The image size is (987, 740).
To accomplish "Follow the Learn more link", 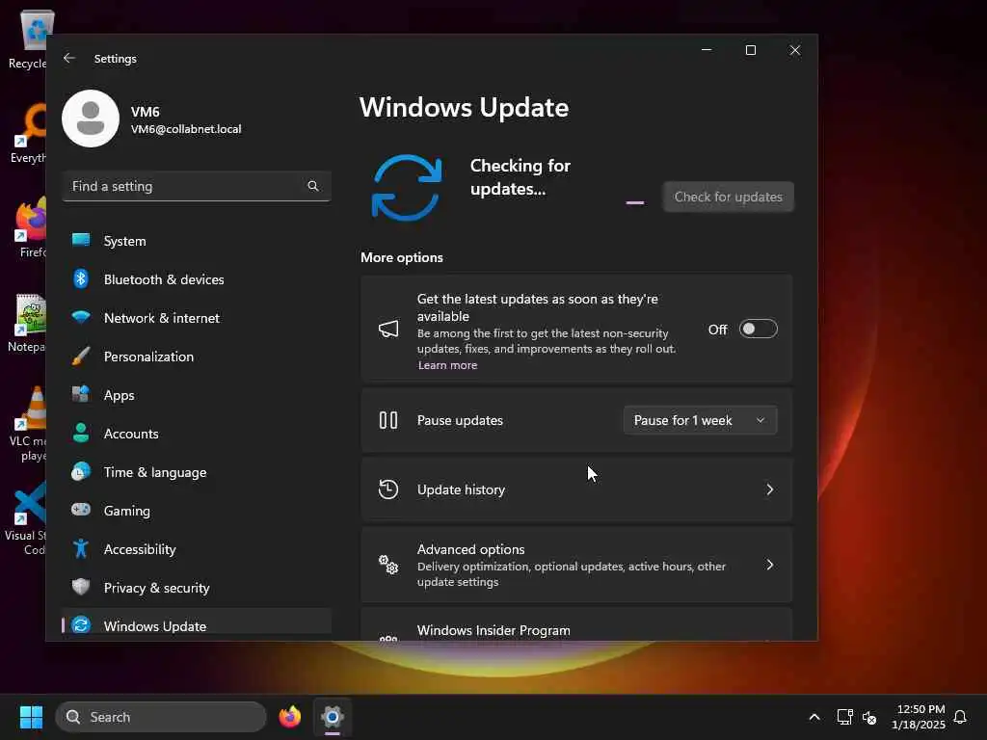I will click(x=447, y=365).
